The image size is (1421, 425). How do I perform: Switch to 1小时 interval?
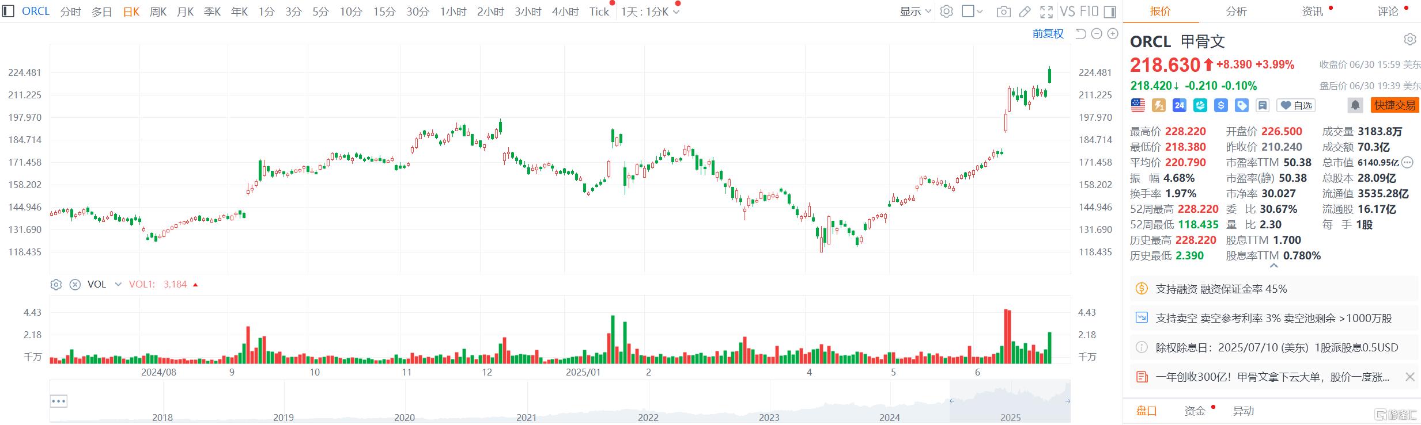(453, 12)
